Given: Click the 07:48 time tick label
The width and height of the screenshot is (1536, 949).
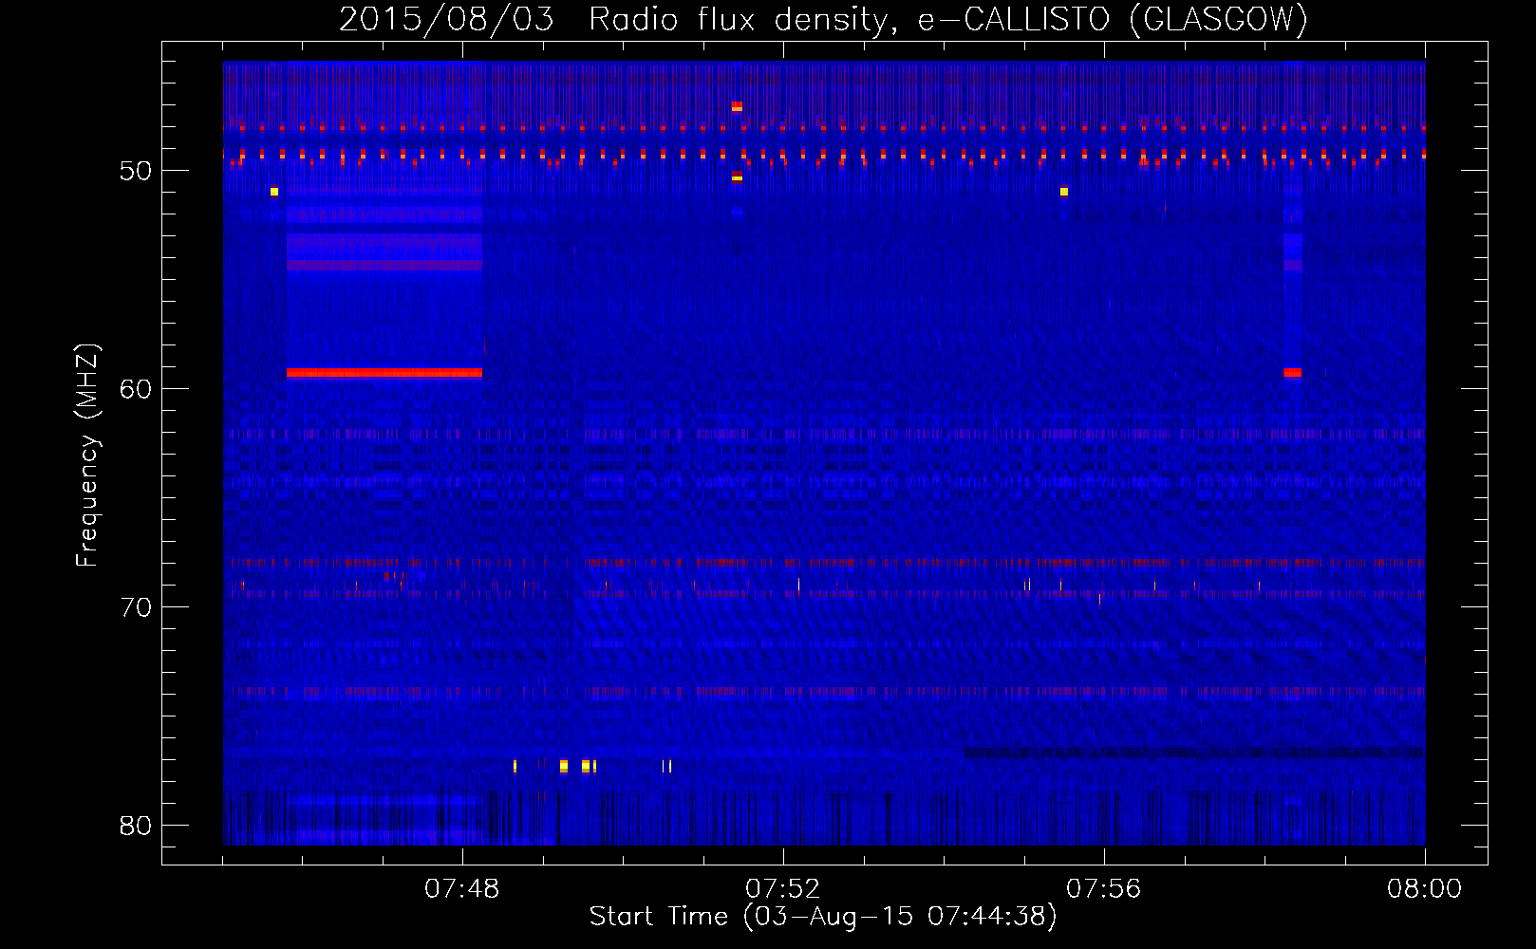Looking at the screenshot, I should point(462,889).
